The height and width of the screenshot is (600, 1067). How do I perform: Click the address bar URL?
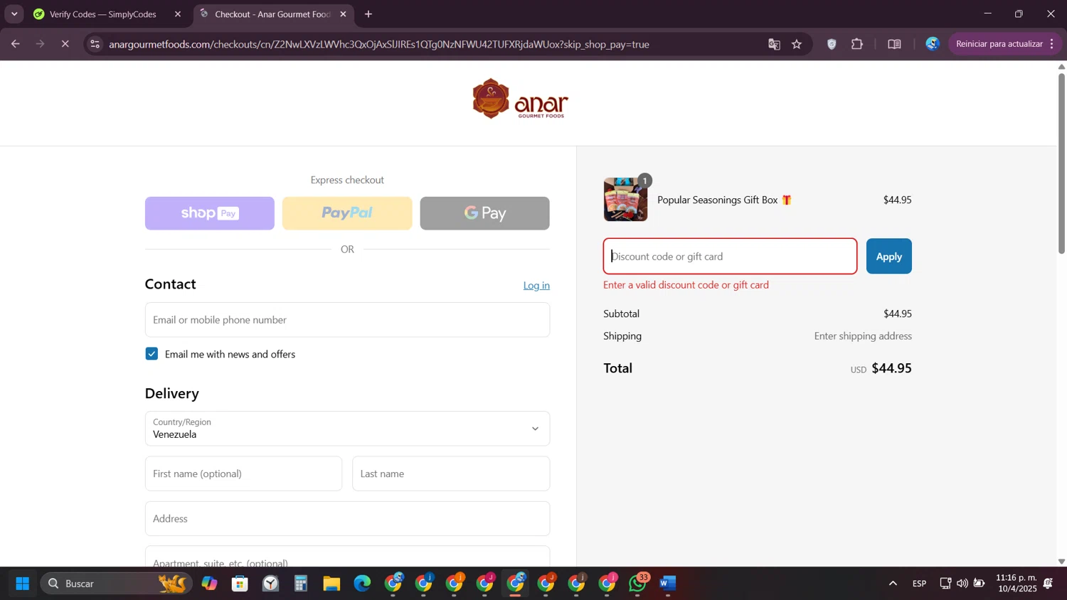click(x=379, y=44)
